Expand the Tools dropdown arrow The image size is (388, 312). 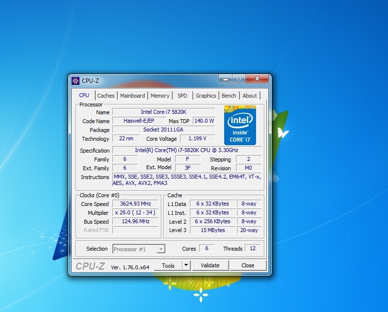tap(186, 266)
